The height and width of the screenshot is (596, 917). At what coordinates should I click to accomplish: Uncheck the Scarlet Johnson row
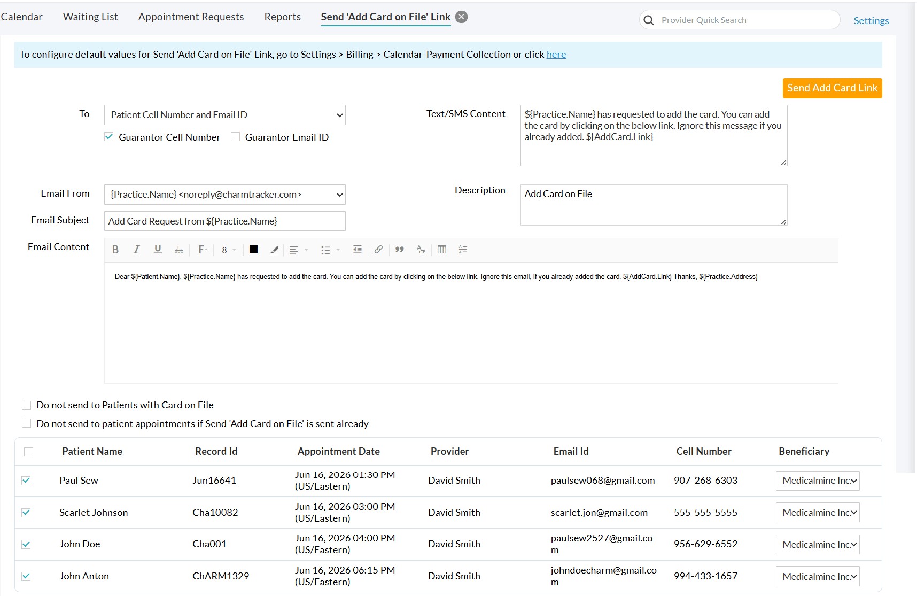click(26, 513)
